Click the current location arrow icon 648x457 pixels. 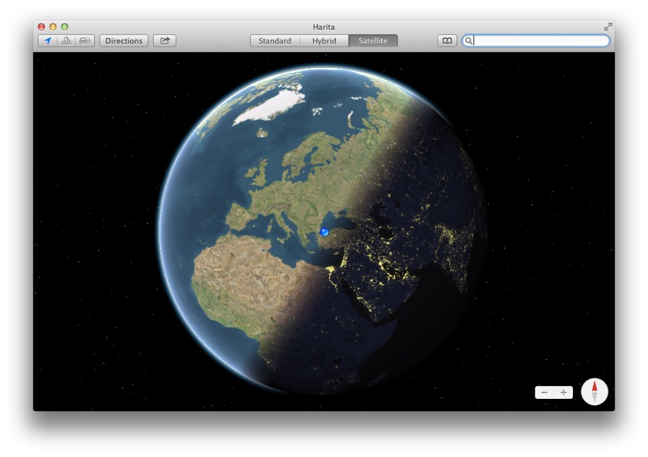pyautogui.click(x=47, y=41)
